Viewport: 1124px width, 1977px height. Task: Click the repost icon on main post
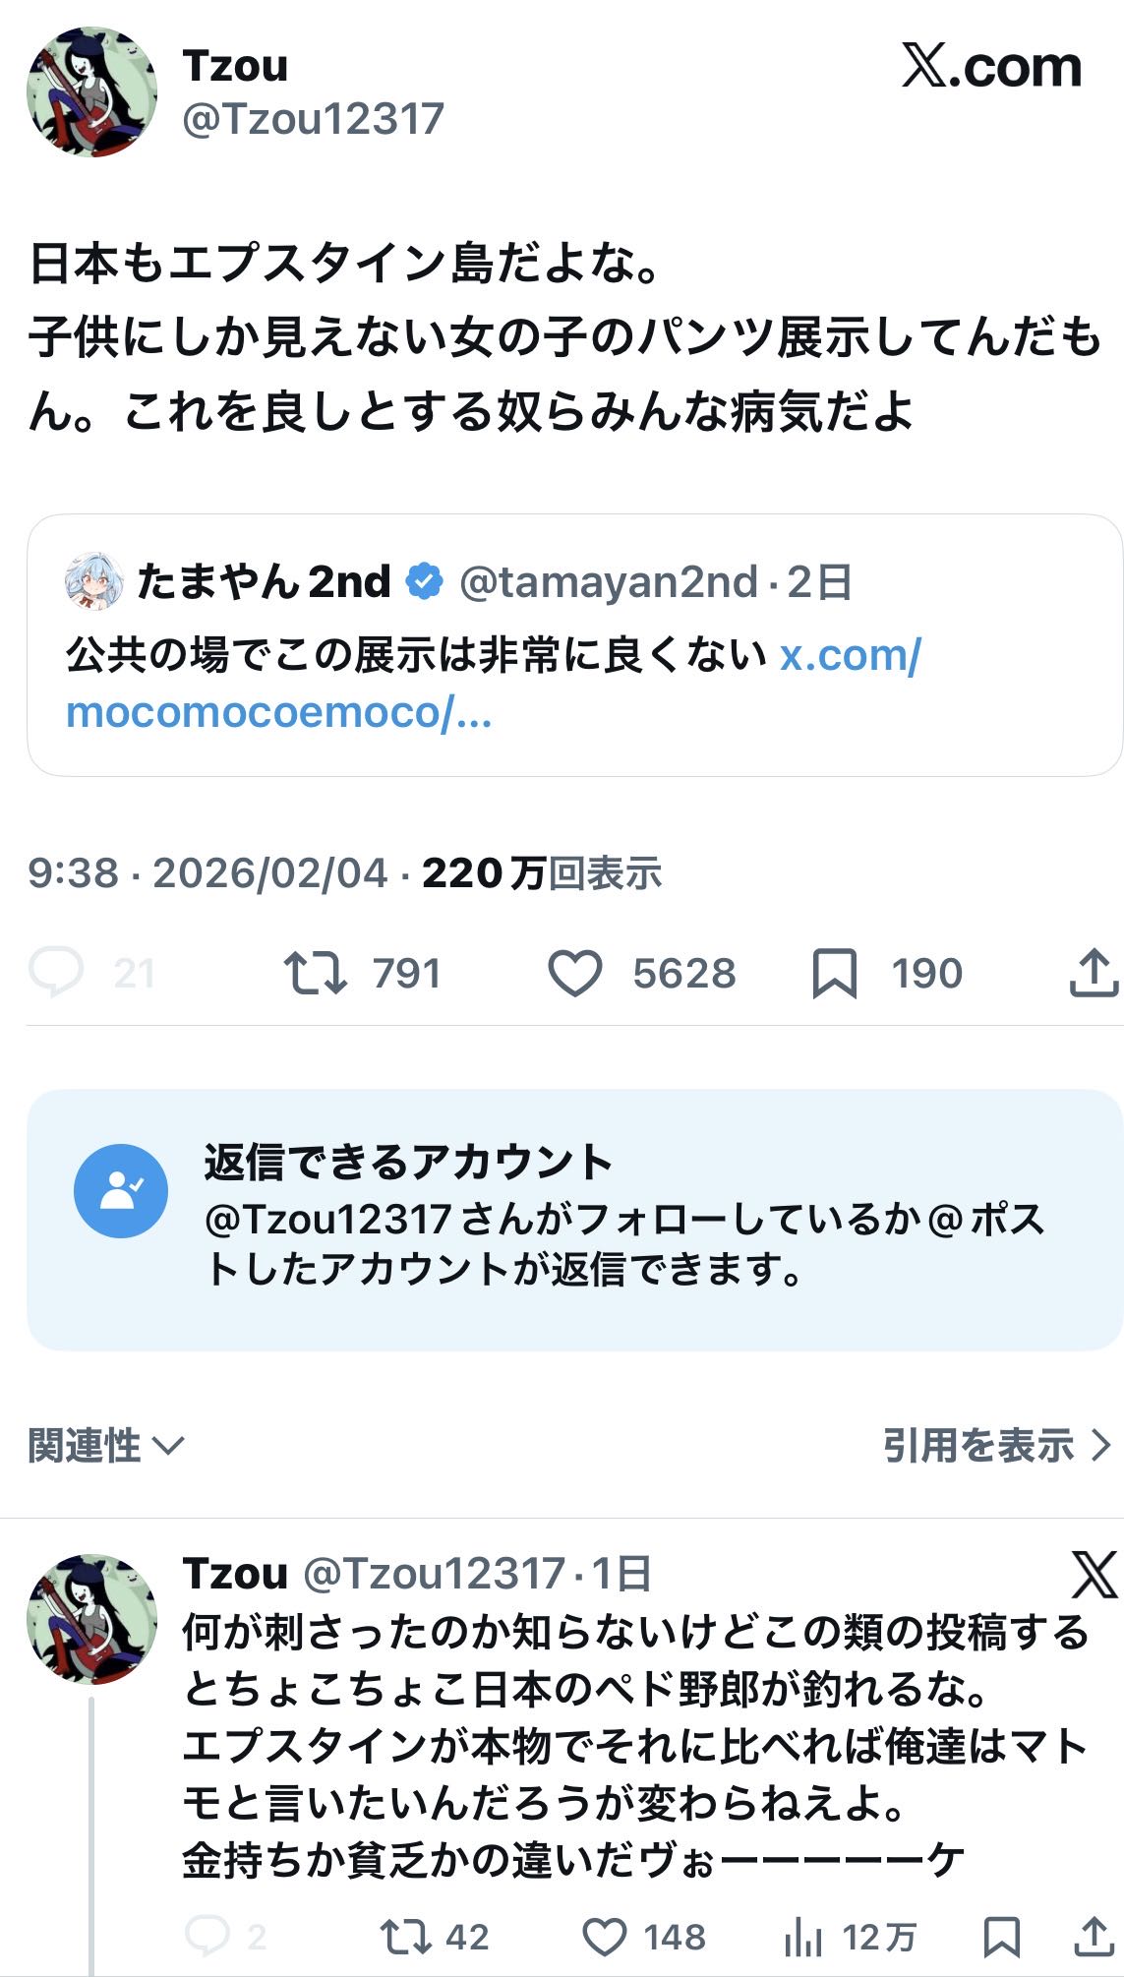[x=315, y=973]
